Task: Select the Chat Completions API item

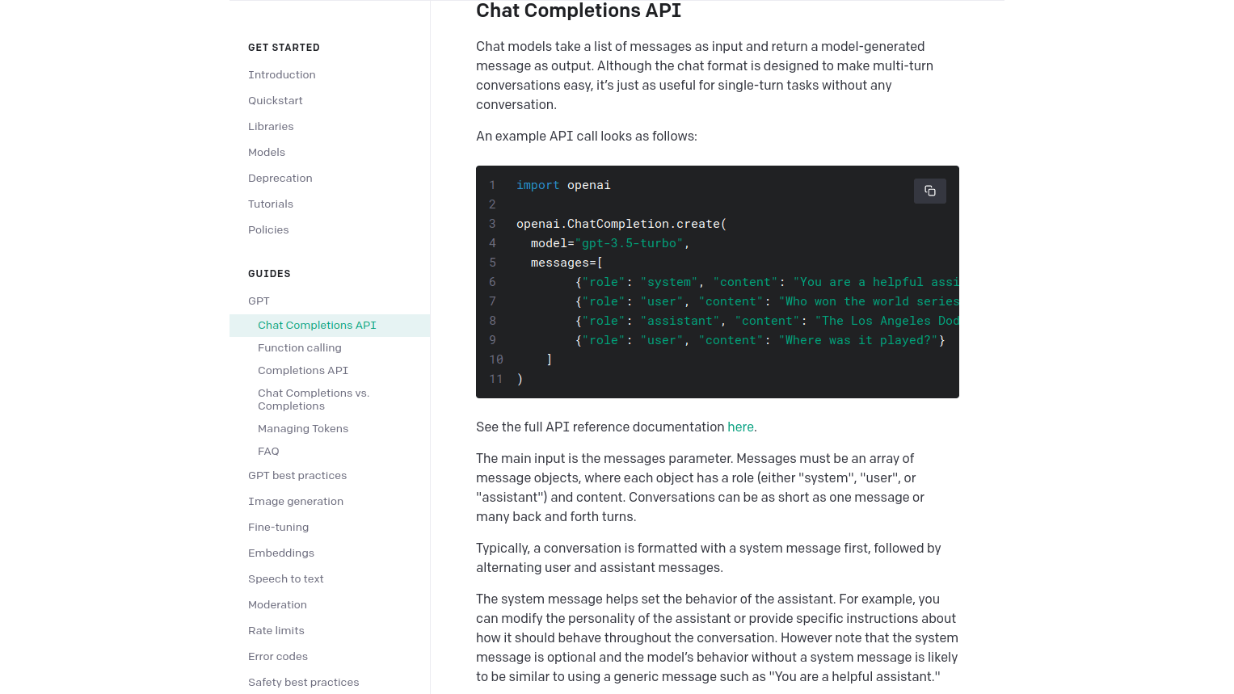Action: [x=317, y=325]
